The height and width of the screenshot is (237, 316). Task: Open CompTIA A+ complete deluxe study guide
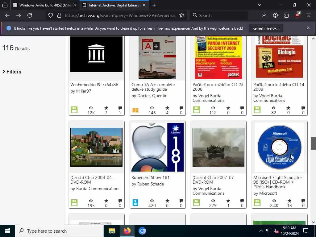(x=153, y=87)
